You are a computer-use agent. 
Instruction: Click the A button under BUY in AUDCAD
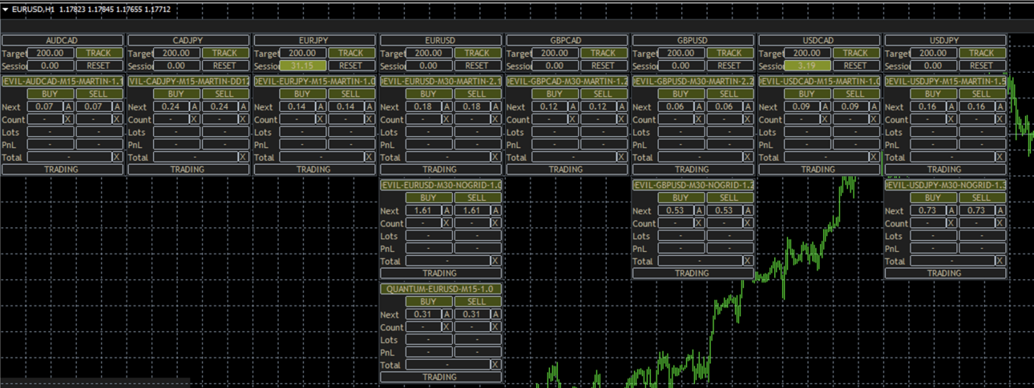pos(68,106)
